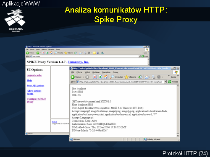
Task: Click address field showing http://spike/
Action: [x=85, y=56]
